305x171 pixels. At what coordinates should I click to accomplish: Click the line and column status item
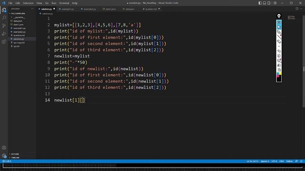[252, 161]
